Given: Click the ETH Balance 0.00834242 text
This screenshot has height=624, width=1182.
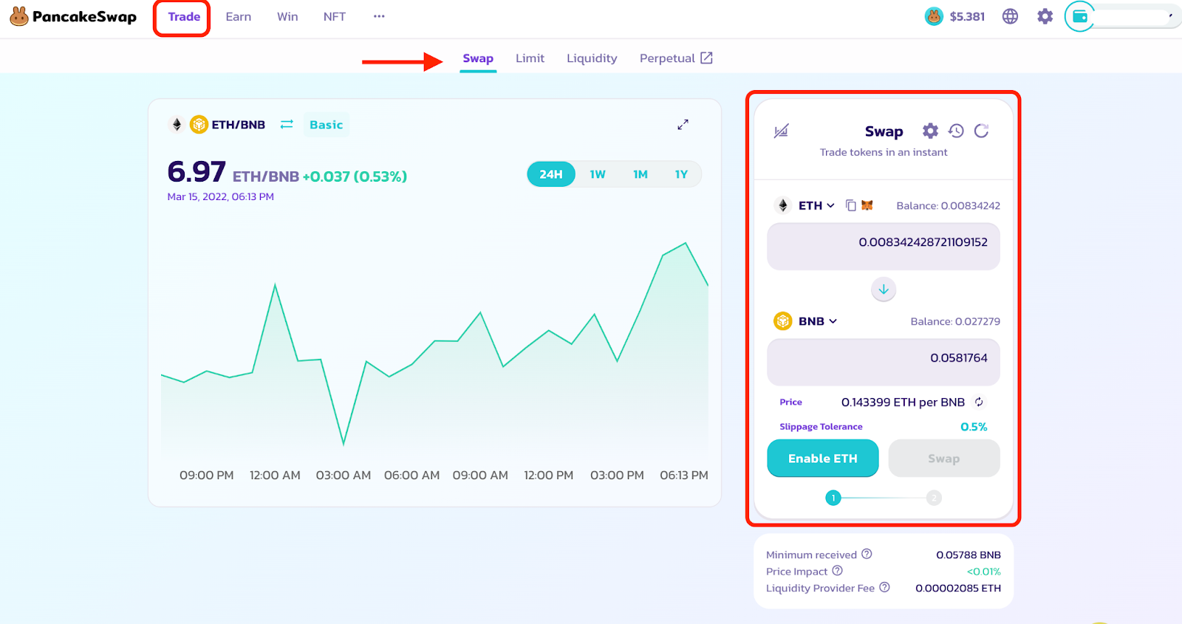Looking at the screenshot, I should tap(949, 205).
